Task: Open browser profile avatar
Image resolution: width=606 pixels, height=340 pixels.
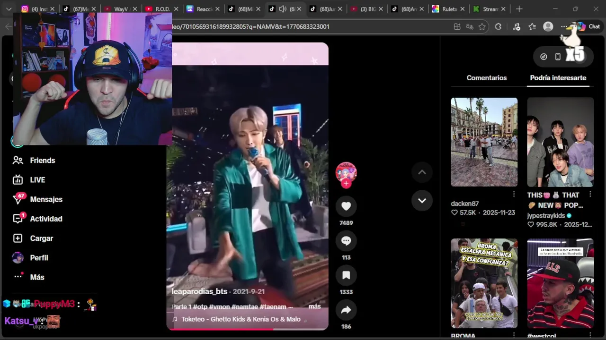Action: 548,27
